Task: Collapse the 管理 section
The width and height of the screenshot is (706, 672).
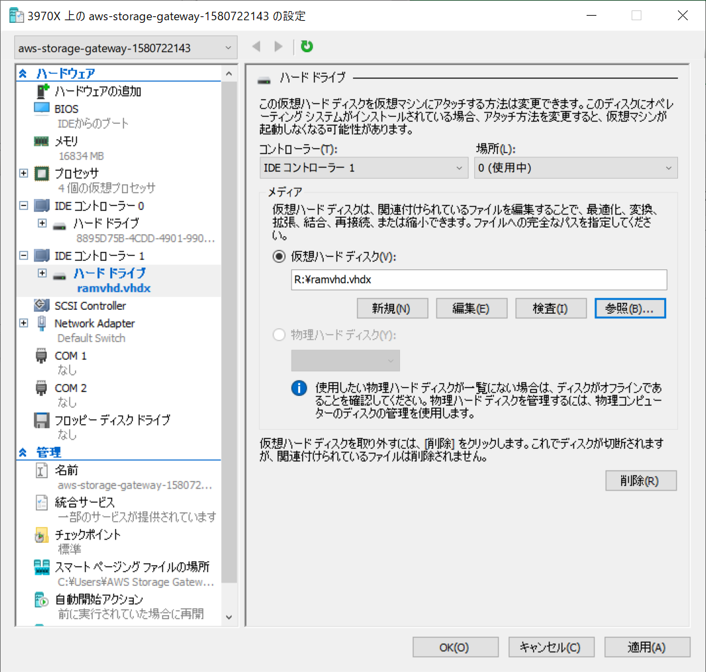Action: pos(23,452)
